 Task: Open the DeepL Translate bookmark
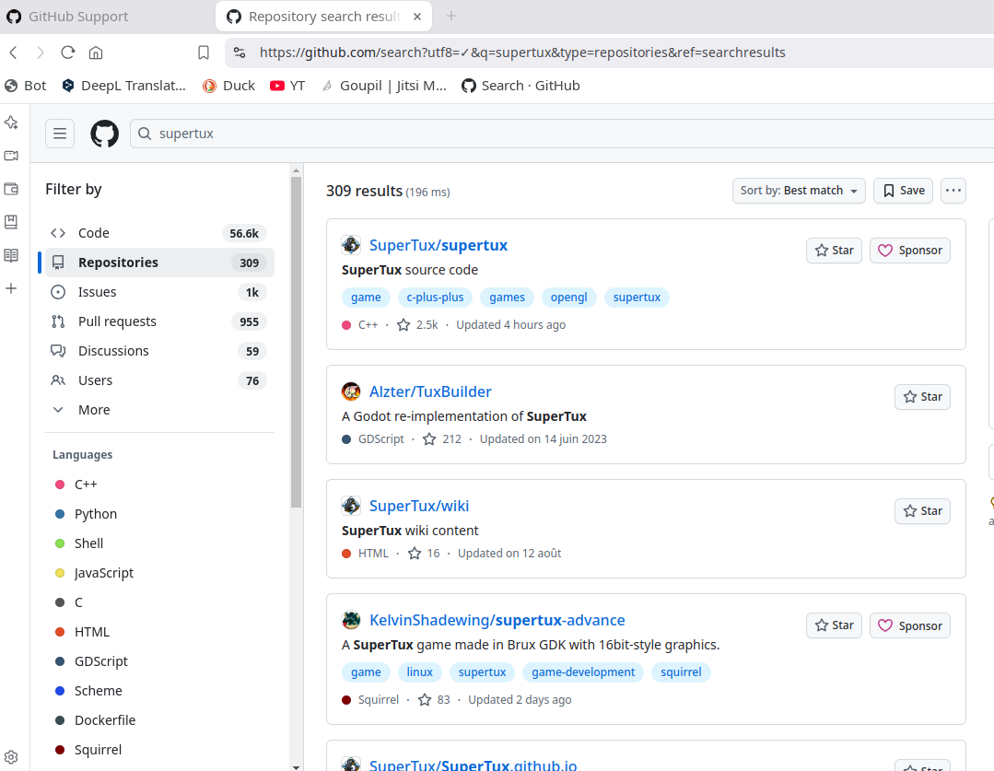[x=123, y=86]
